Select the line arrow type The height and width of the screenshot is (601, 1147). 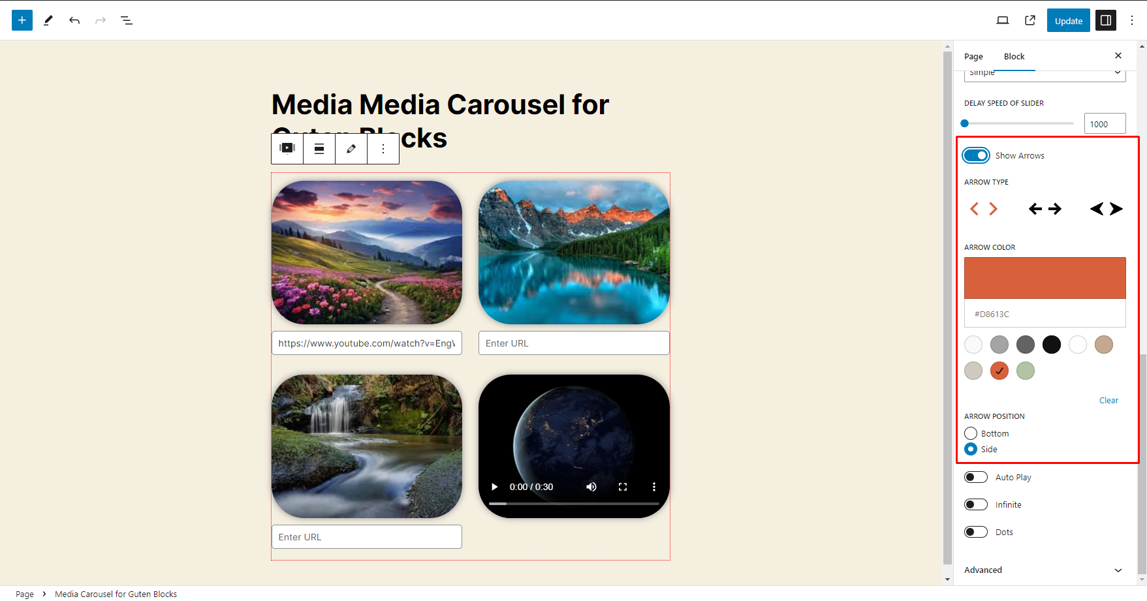pyautogui.click(x=1045, y=209)
